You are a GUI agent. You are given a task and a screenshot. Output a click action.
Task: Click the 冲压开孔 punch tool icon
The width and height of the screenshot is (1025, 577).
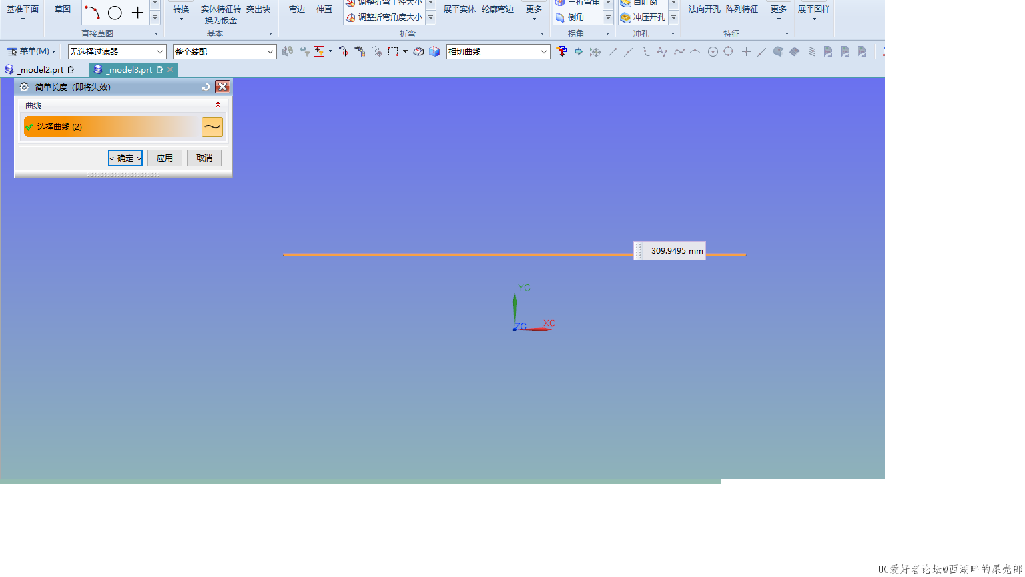point(625,17)
